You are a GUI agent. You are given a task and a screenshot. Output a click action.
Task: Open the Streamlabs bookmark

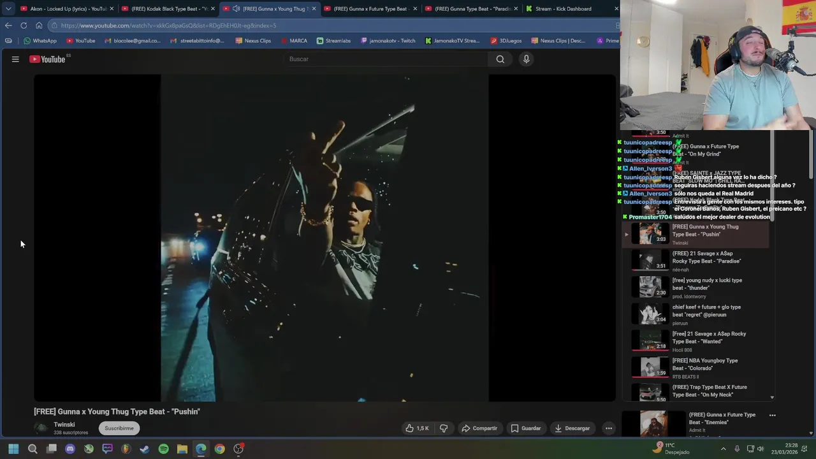point(333,41)
